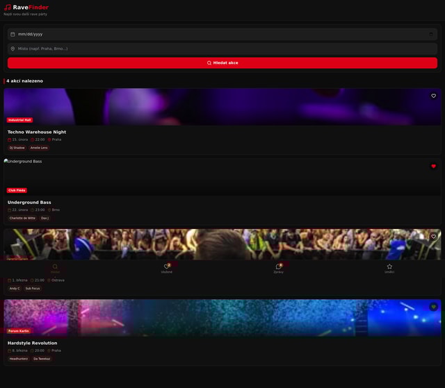Click the 'Najdi svou další rave párty' tagline

coord(25,14)
